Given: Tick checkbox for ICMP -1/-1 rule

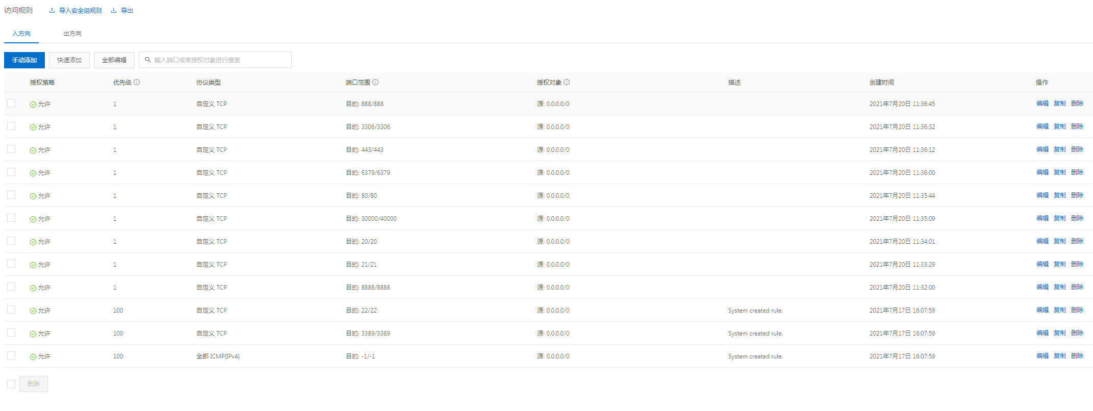Looking at the screenshot, I should (11, 355).
